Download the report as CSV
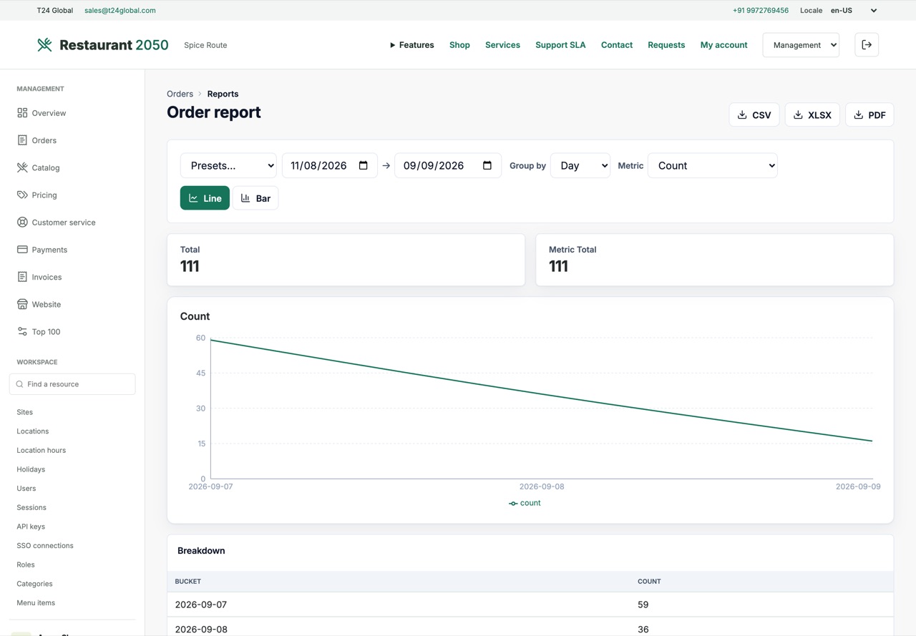The width and height of the screenshot is (916, 636). pyautogui.click(x=754, y=114)
